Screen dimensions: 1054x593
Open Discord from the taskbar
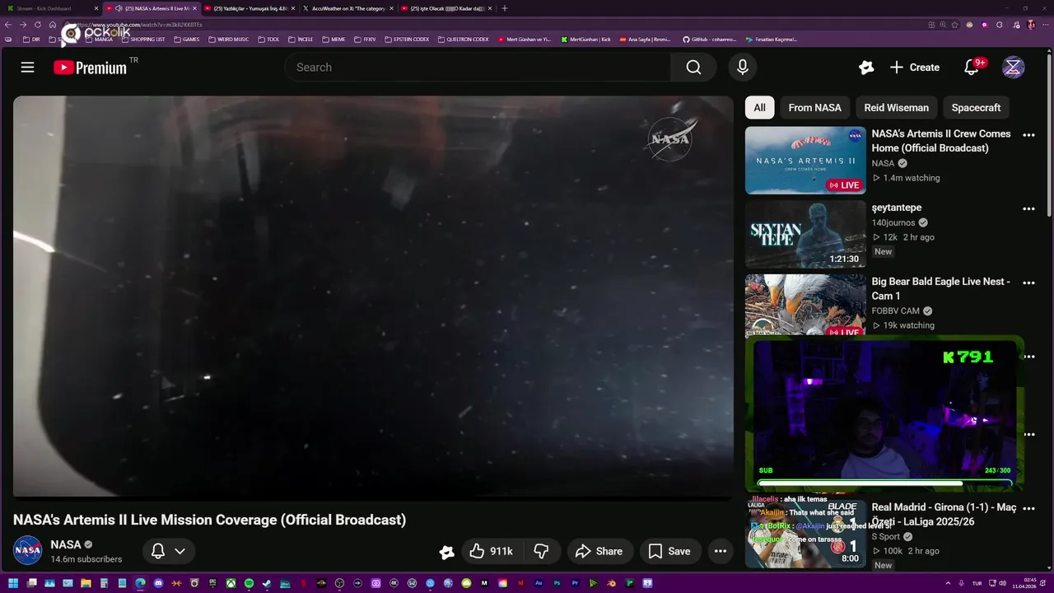pyautogui.click(x=158, y=583)
